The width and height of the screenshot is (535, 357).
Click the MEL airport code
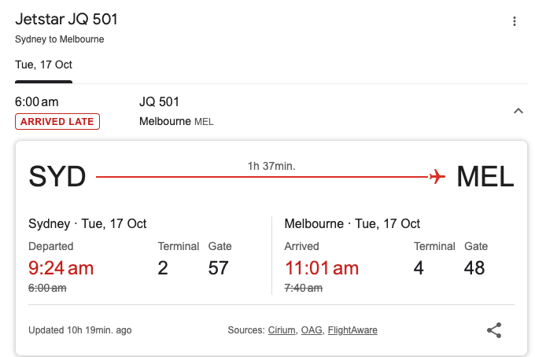pyautogui.click(x=485, y=177)
